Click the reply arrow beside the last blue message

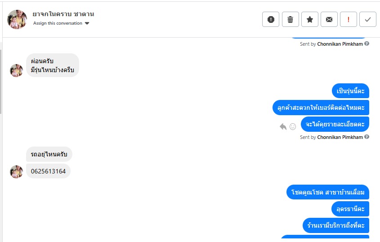pos(283,126)
